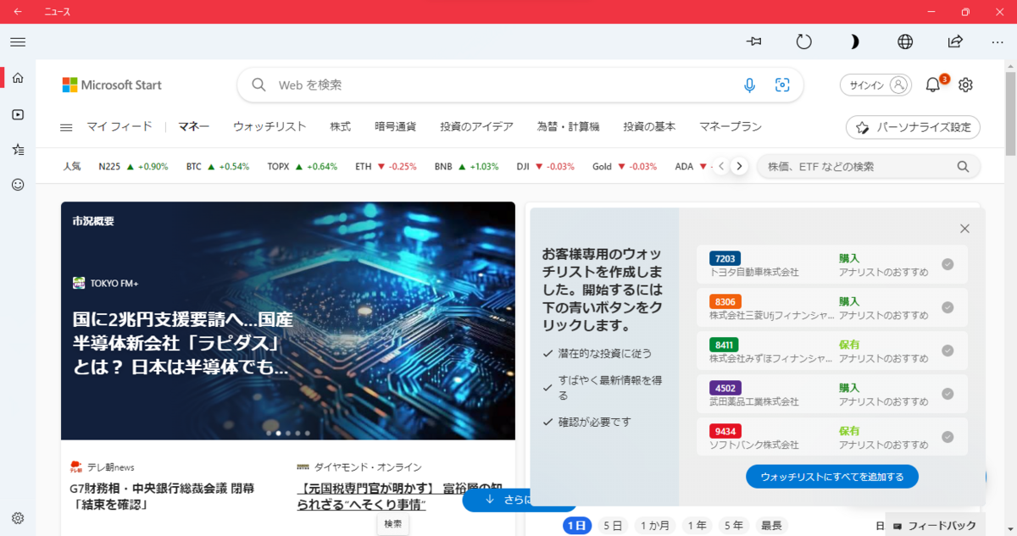Click into the Web を検索 field
This screenshot has height=536, width=1017.
(x=520, y=85)
